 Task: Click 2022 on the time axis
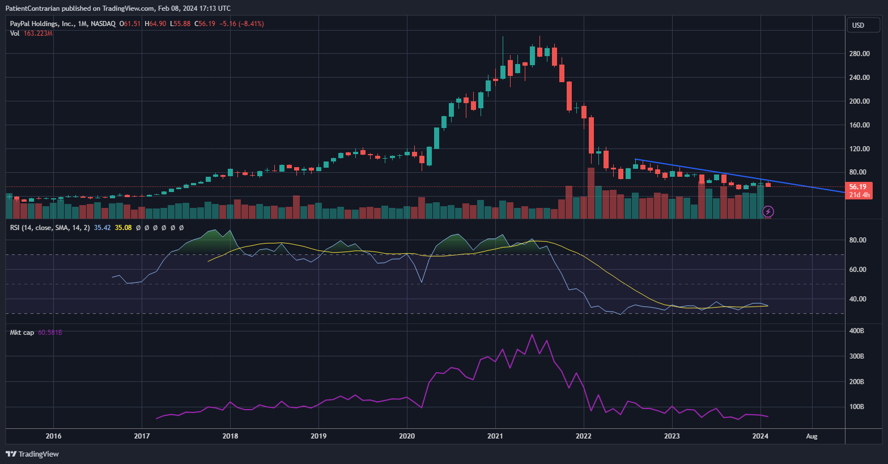584,436
